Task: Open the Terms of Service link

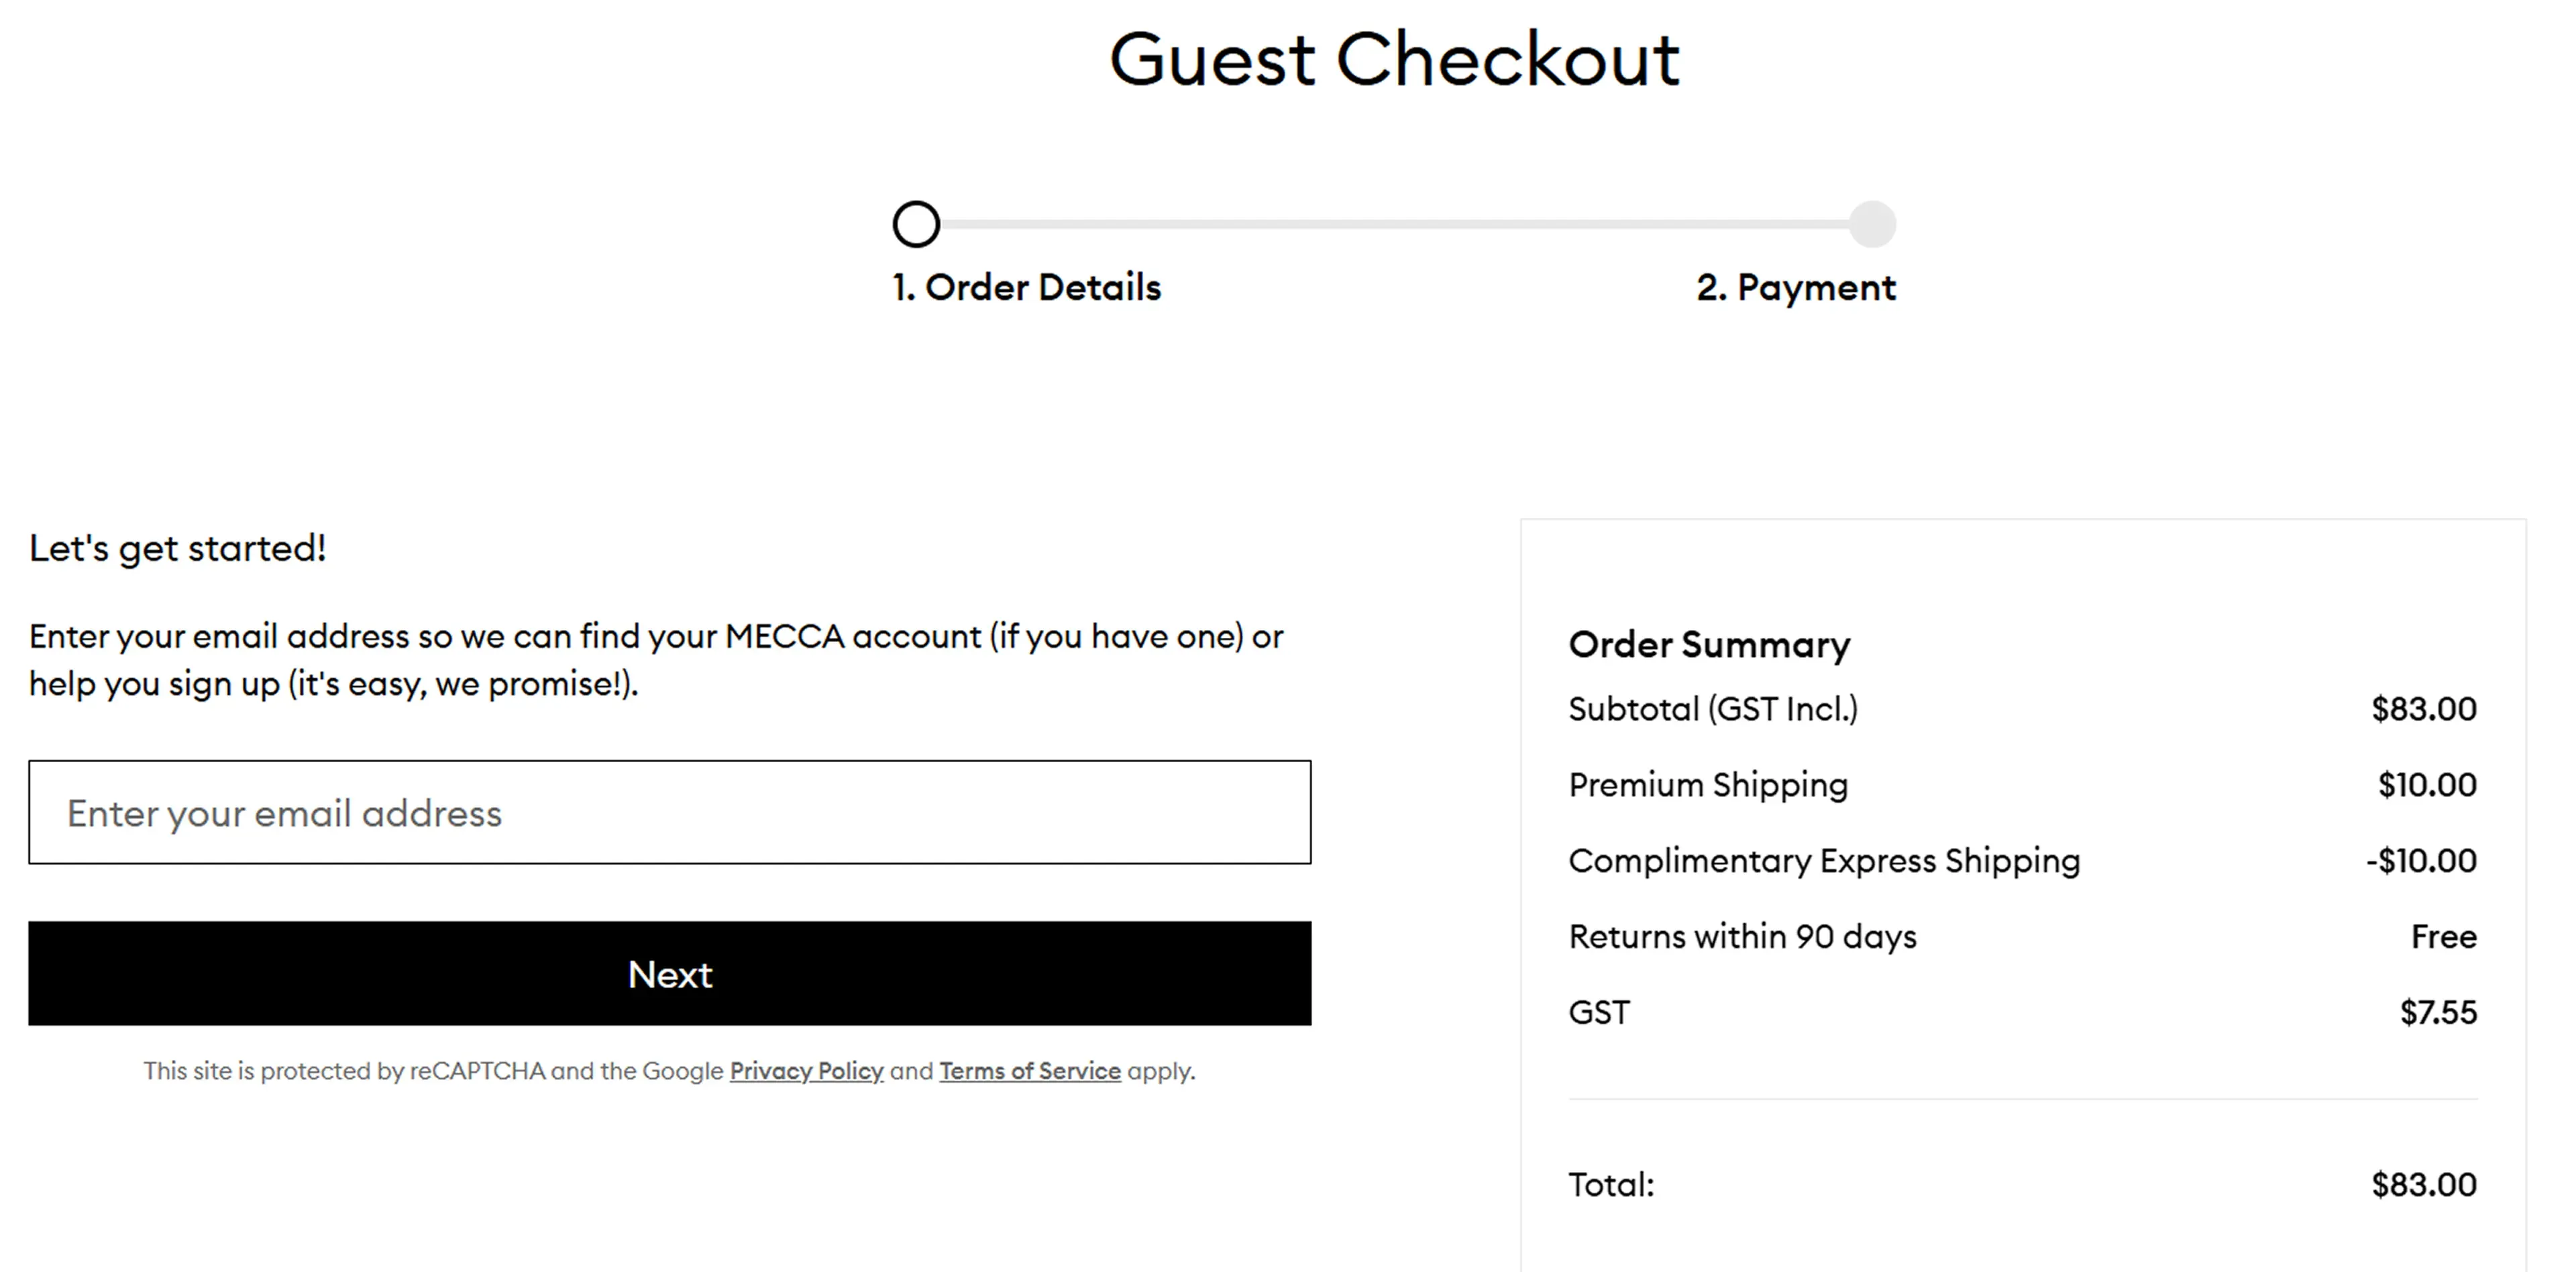Action: (1029, 1070)
